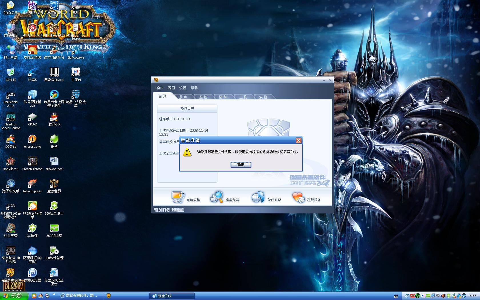
Task: Select the 孢子中文版 icon
Action: point(11,186)
